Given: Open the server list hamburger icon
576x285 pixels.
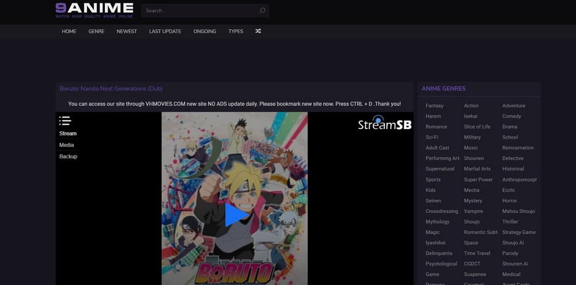Looking at the screenshot, I should tap(65, 120).
